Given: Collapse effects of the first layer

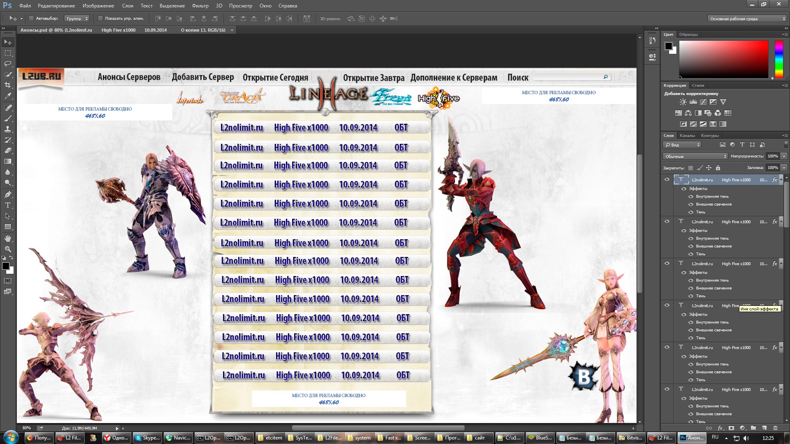Looking at the screenshot, I should tap(781, 180).
